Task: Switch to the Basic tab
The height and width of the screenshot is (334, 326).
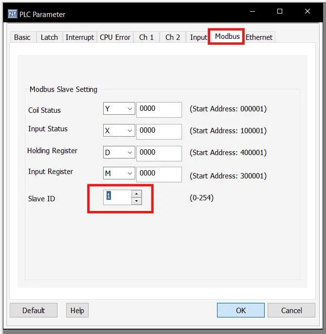Action: tap(23, 37)
